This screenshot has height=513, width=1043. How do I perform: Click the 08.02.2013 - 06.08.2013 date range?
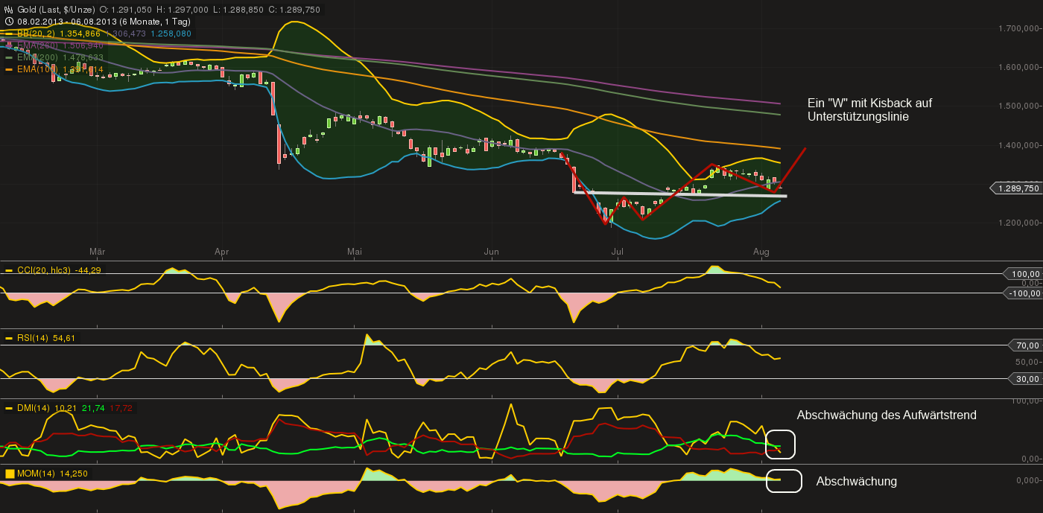tap(68, 22)
